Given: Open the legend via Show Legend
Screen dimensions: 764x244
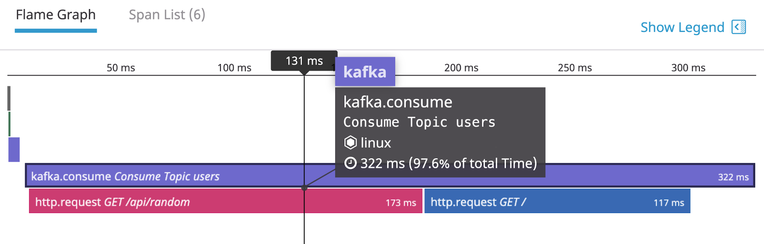Looking at the screenshot, I should [682, 27].
